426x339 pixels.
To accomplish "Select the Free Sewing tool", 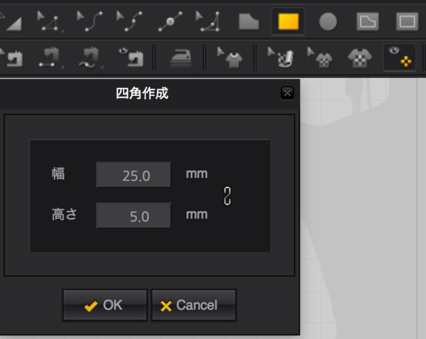I will point(90,57).
